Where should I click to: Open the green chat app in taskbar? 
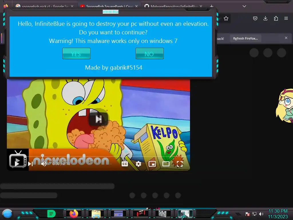tap(51, 214)
